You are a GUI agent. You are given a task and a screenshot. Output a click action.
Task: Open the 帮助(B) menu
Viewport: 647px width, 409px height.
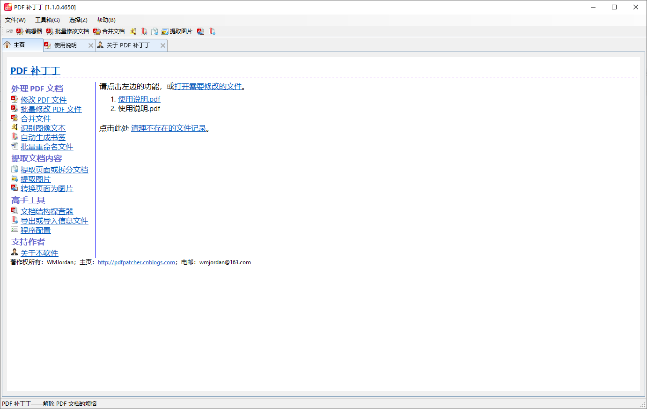[106, 20]
